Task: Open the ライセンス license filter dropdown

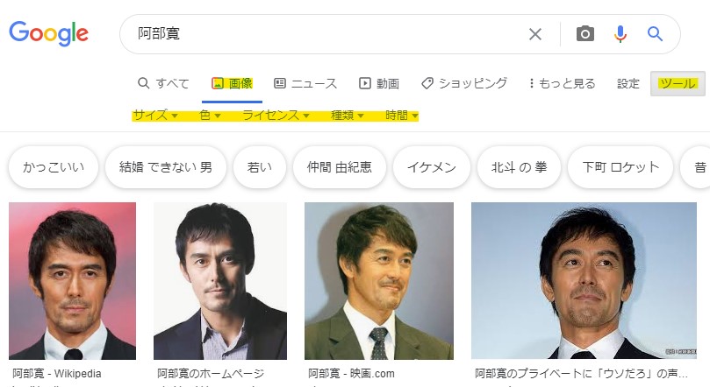Action: coord(276,116)
